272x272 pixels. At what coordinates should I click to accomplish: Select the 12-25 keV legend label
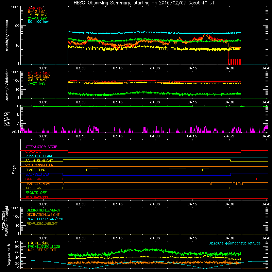pyautogui.click(x=37, y=15)
